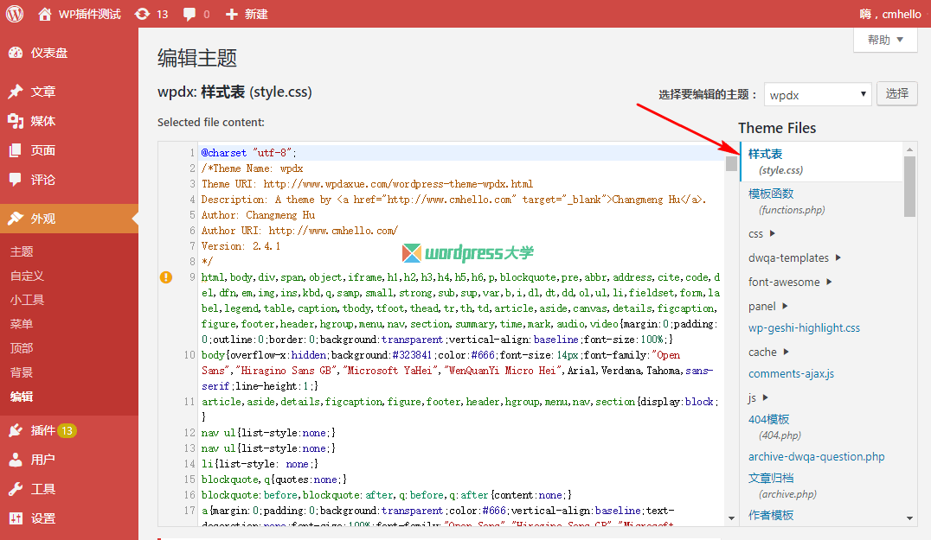Click the "Version: 2.4.1" code line
Image resolution: width=931 pixels, height=540 pixels.
coord(241,246)
